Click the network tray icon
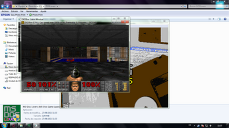Image resolution: width=229 pixels, height=128 pixels. (207, 126)
